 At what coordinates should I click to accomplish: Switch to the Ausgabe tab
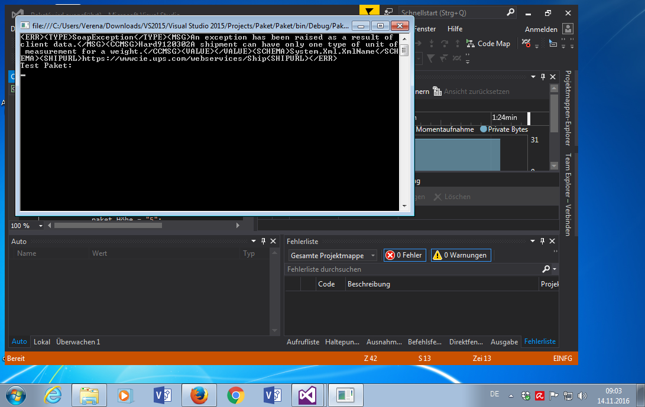pos(504,341)
